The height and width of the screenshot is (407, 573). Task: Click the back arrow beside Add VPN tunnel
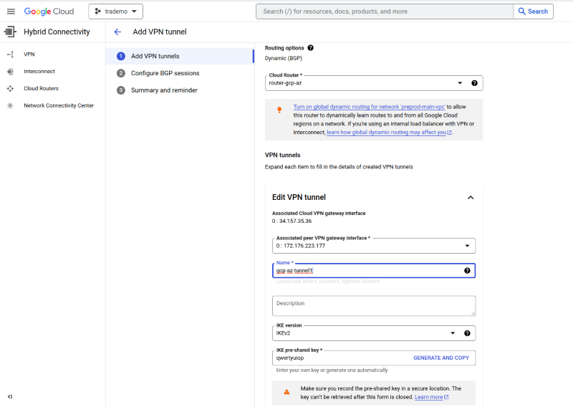point(117,32)
